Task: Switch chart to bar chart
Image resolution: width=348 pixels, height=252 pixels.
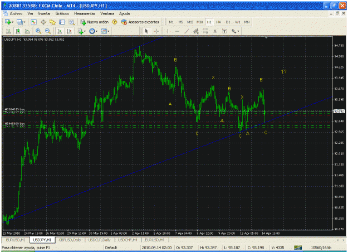Action: [x=8, y=31]
